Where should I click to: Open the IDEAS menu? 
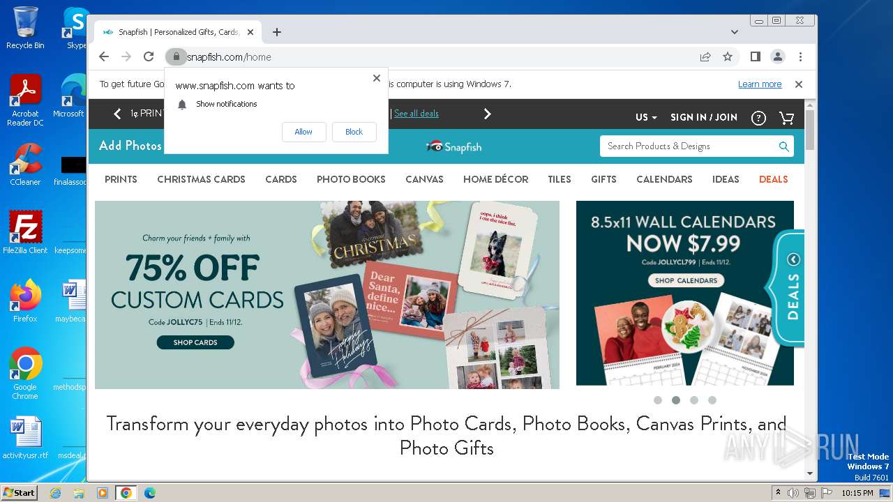click(x=726, y=179)
